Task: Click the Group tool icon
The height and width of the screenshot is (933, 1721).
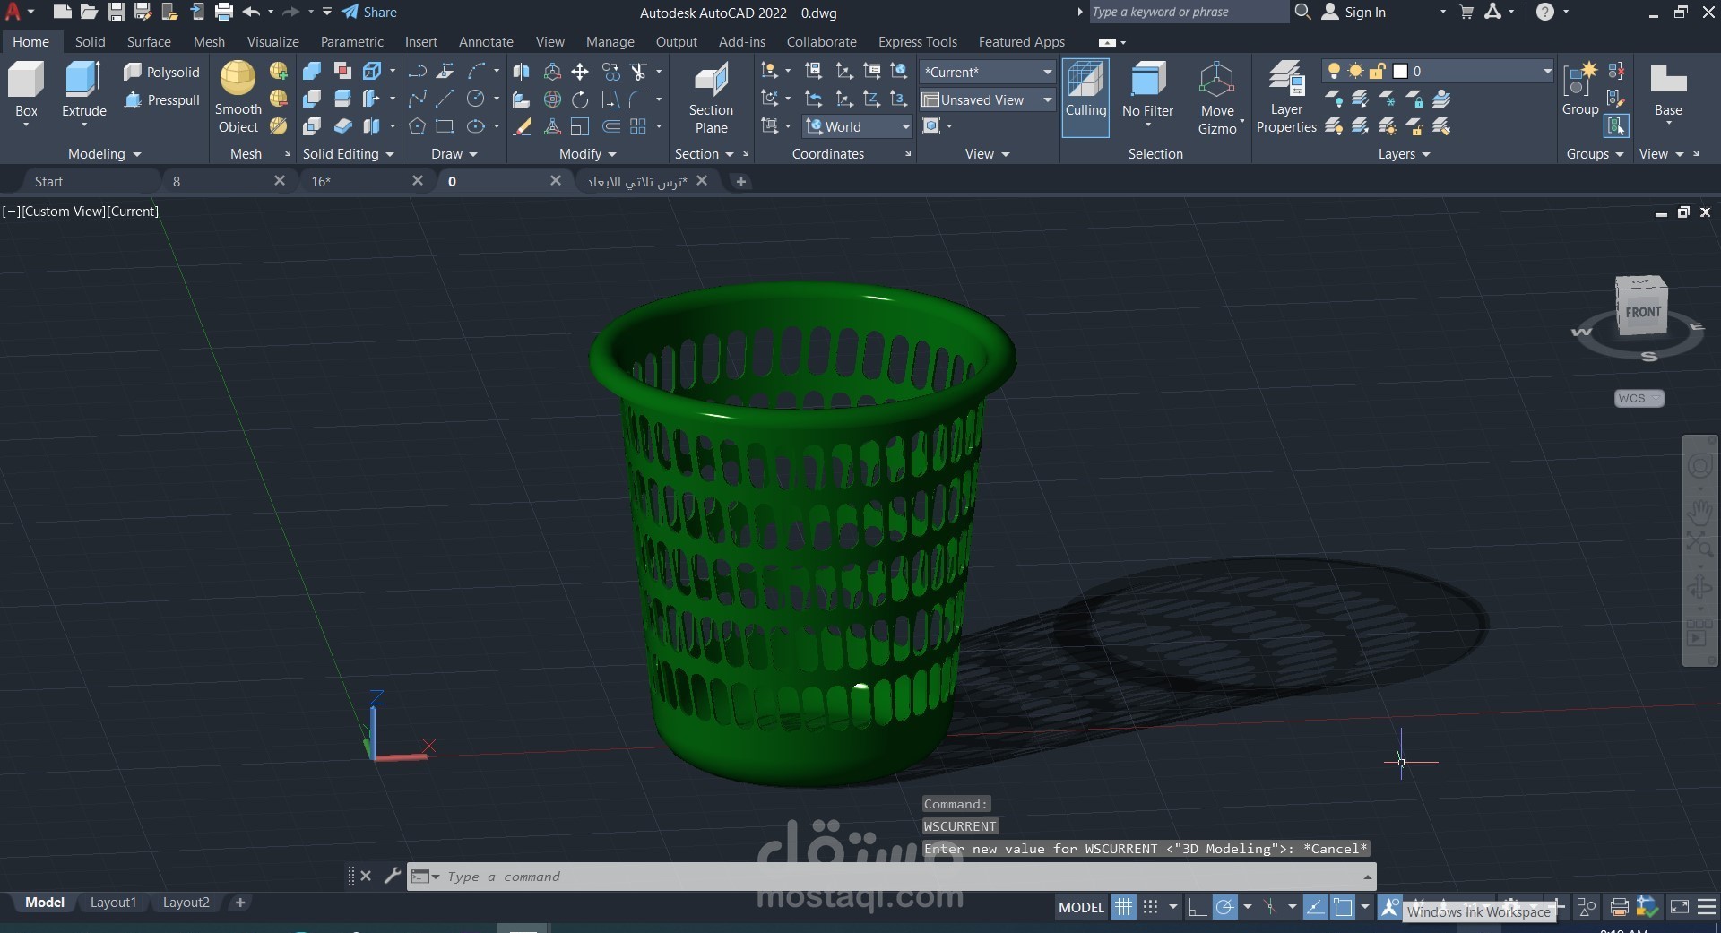Action: point(1580,90)
